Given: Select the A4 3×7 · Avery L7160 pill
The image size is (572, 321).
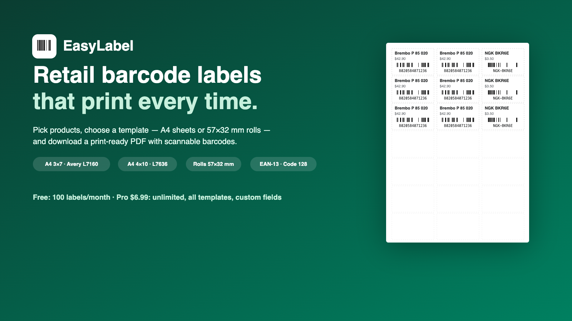Looking at the screenshot, I should [71, 164].
